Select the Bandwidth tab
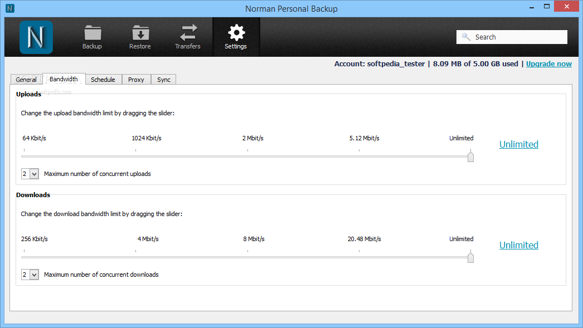 (64, 79)
